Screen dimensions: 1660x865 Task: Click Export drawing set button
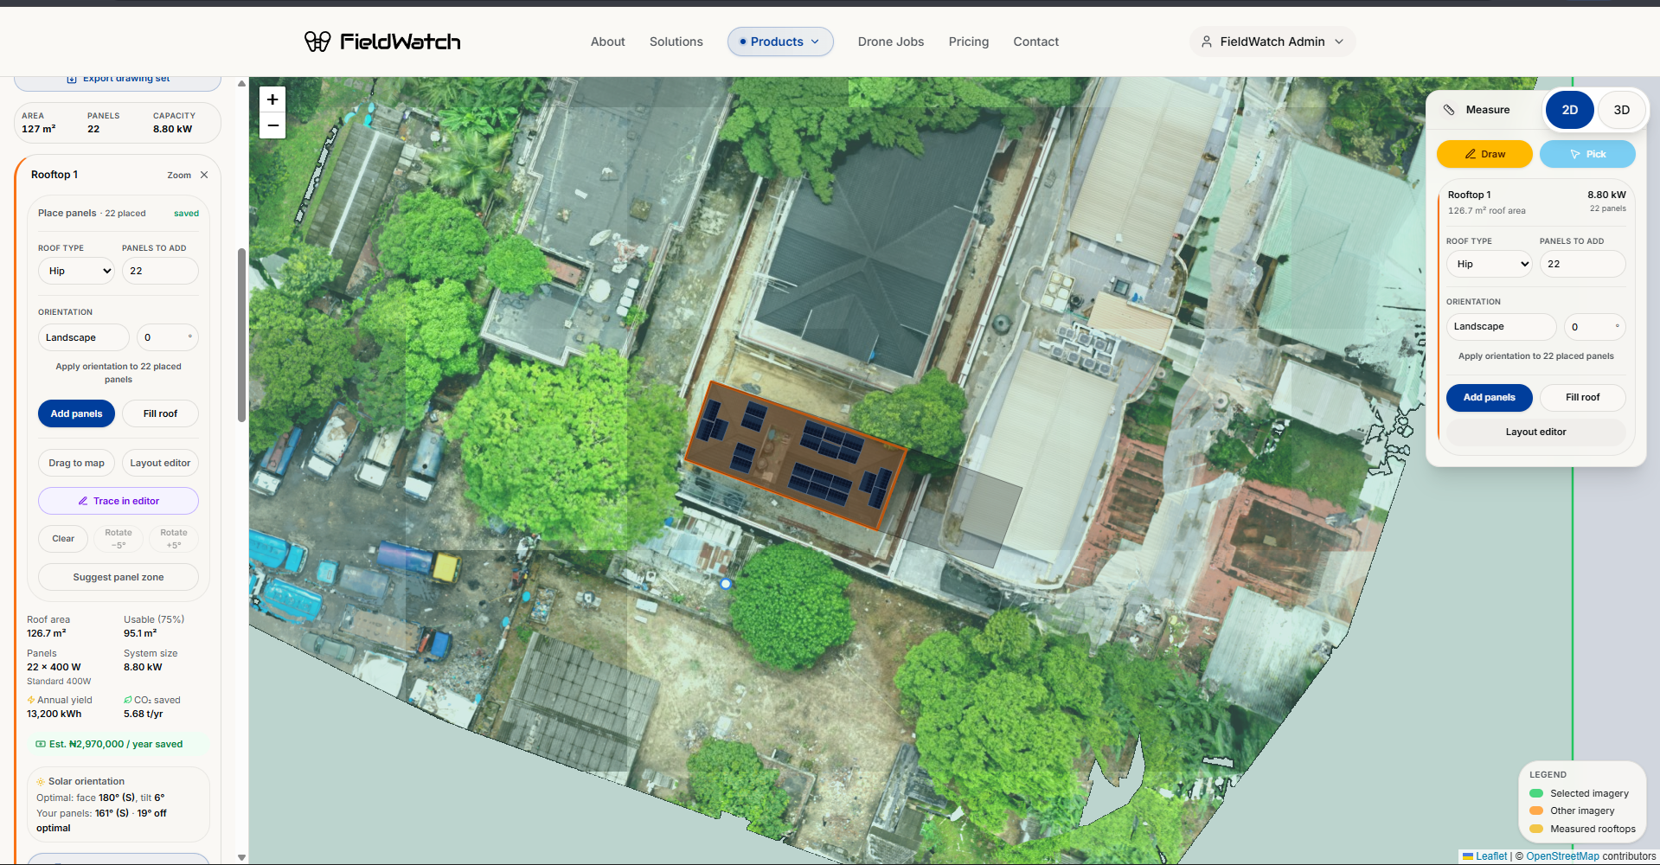click(x=118, y=80)
